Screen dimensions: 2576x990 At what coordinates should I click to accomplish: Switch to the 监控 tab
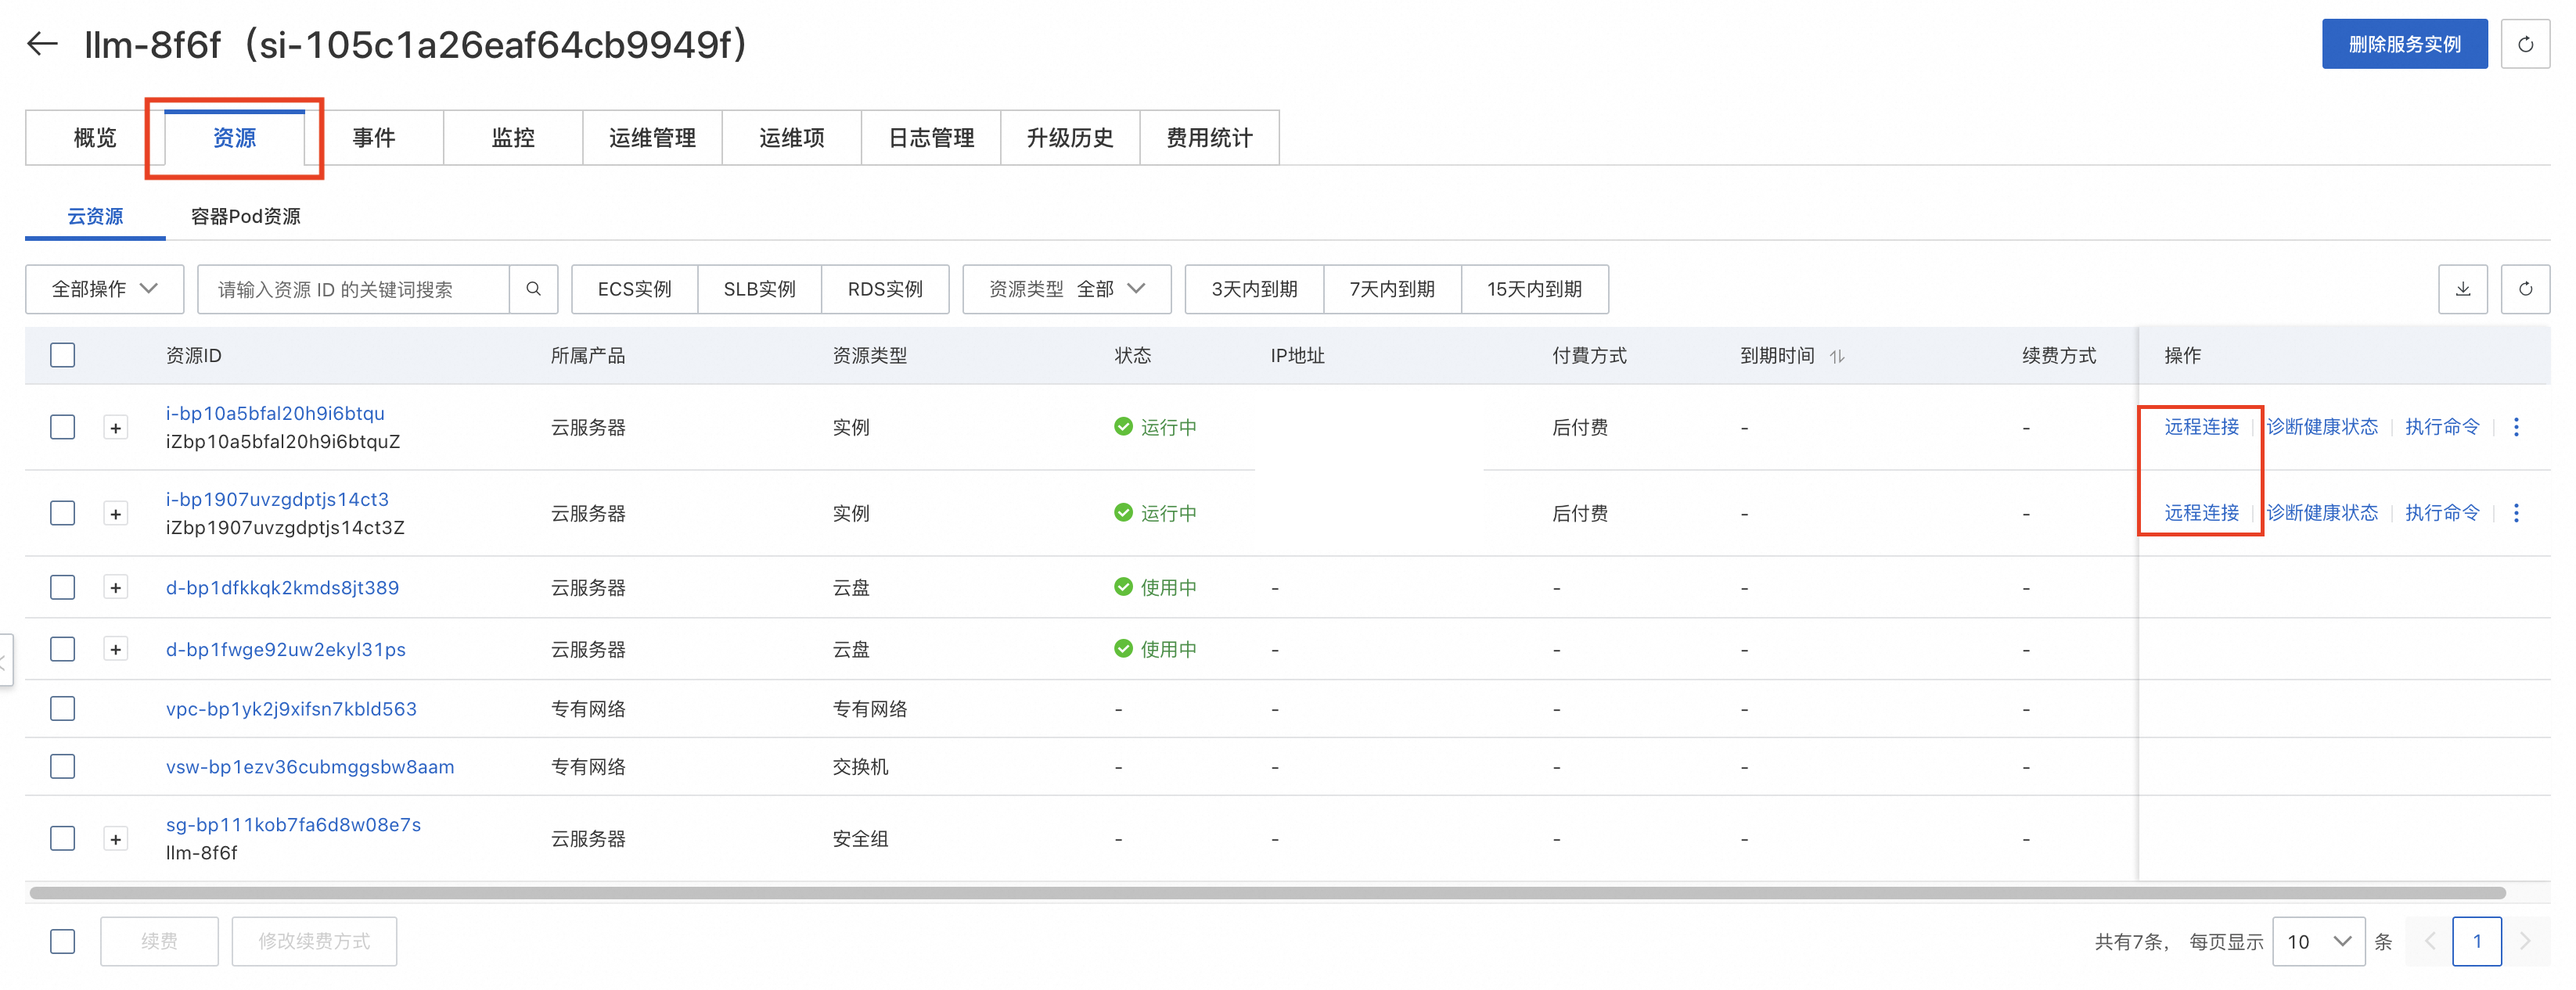[x=513, y=138]
